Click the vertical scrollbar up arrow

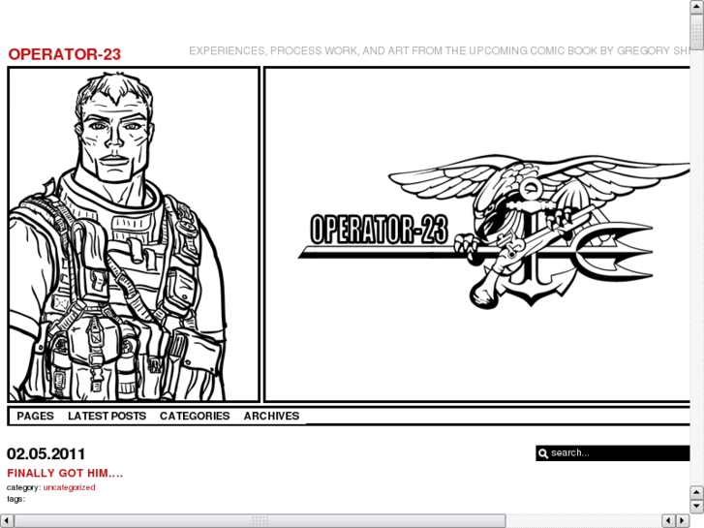(697, 7)
